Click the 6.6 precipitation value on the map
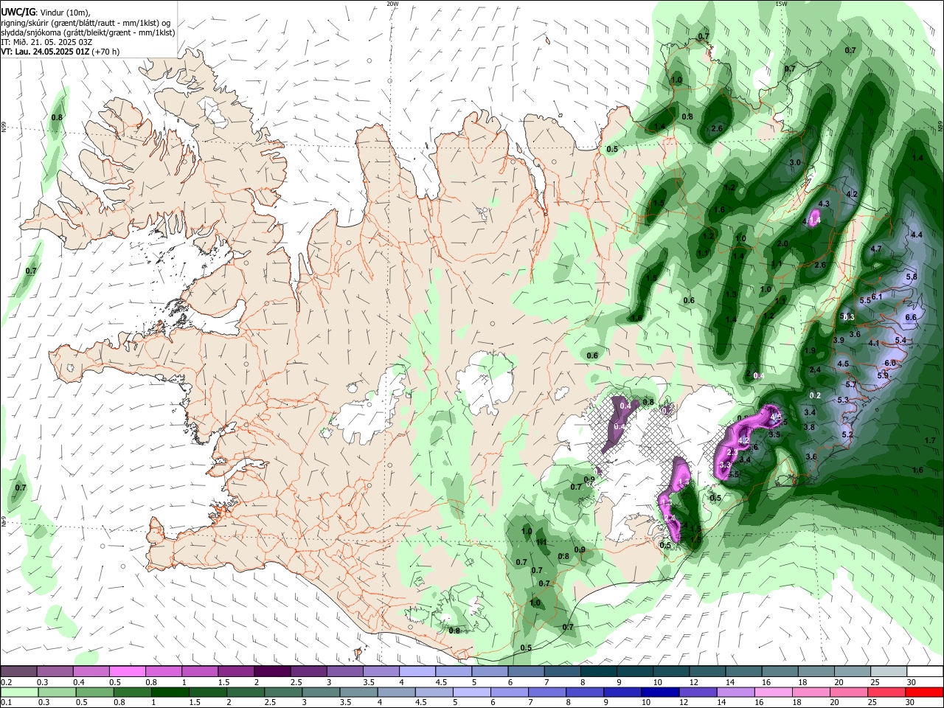Viewport: 944px width, 708px height. click(x=911, y=317)
